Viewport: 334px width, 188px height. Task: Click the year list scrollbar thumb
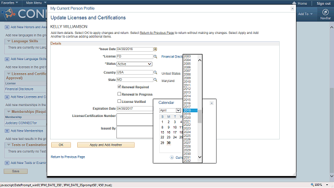pos(199,116)
